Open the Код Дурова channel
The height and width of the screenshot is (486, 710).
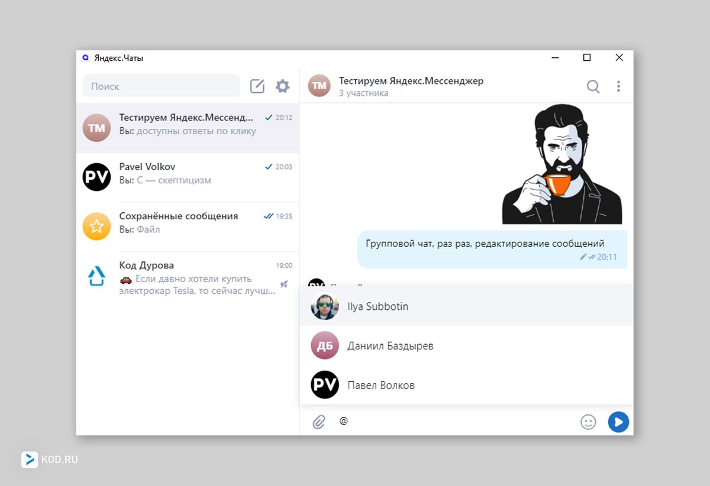point(188,278)
